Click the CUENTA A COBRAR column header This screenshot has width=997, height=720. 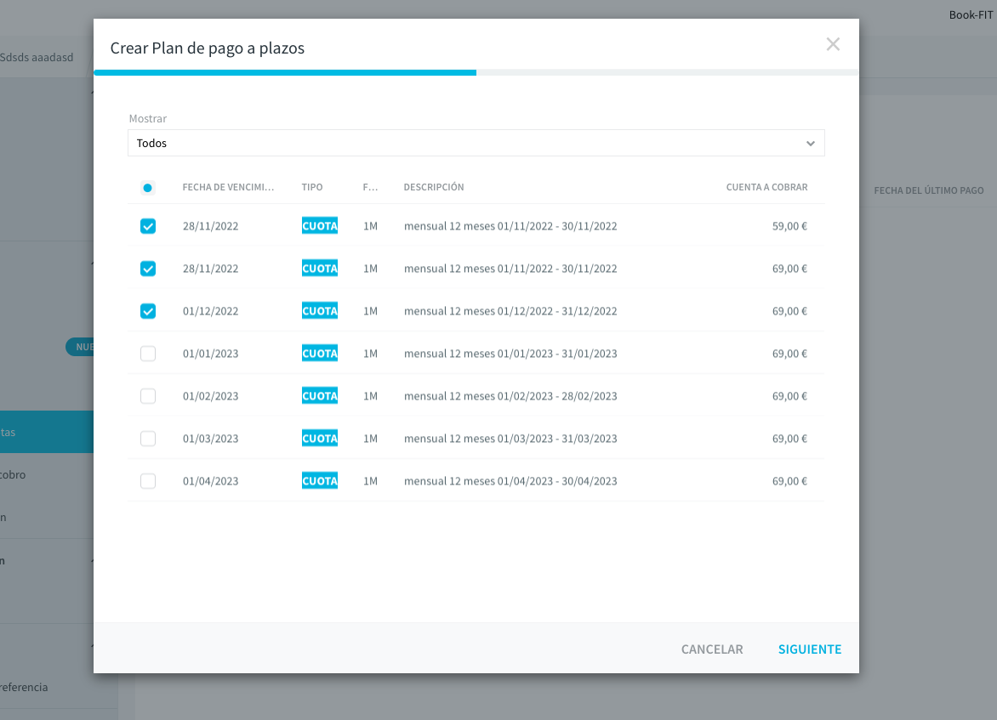pyautogui.click(x=766, y=187)
